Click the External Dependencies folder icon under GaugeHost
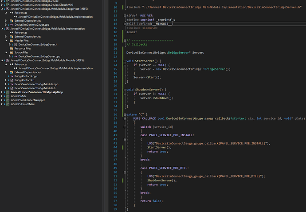 pos(12,21)
